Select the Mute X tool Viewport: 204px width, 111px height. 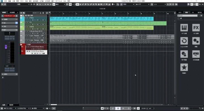93,4
